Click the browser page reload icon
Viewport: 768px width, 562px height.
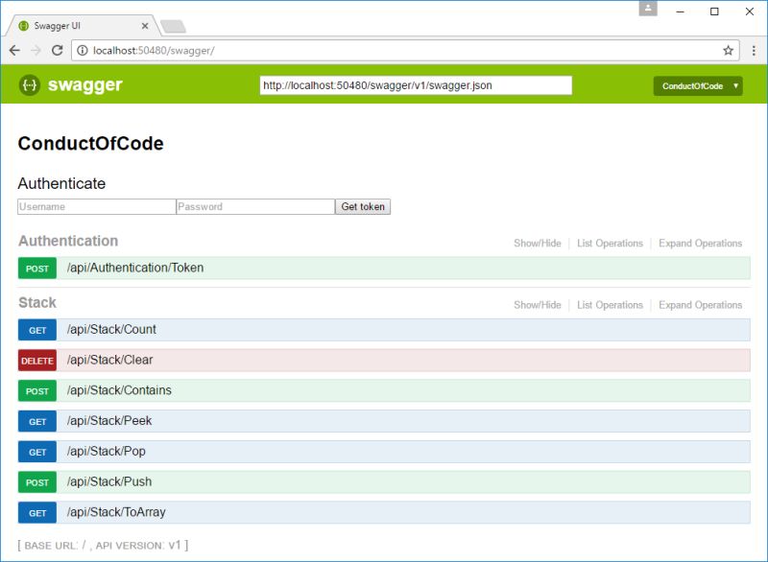pos(59,51)
